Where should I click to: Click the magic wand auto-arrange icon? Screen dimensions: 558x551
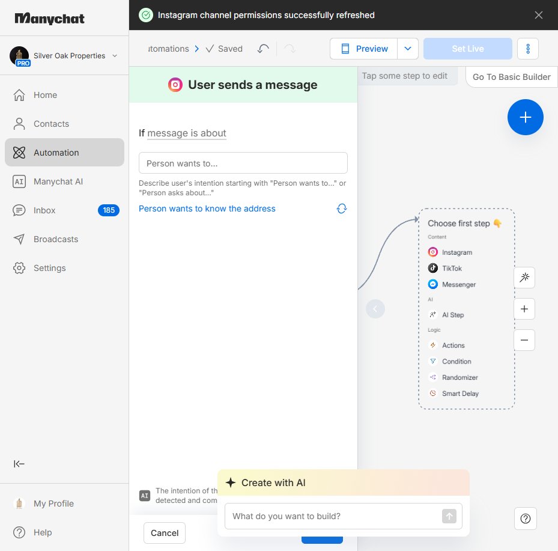[524, 277]
